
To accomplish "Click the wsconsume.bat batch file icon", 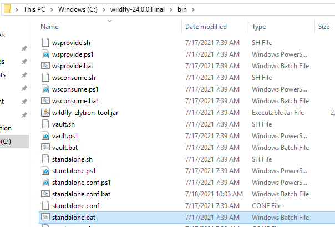I will pyautogui.click(x=45, y=100).
